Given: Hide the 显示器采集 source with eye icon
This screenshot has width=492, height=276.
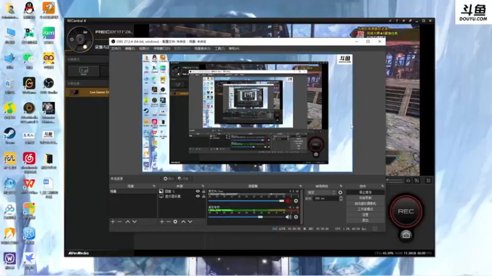Looking at the screenshot, I should click(x=197, y=196).
